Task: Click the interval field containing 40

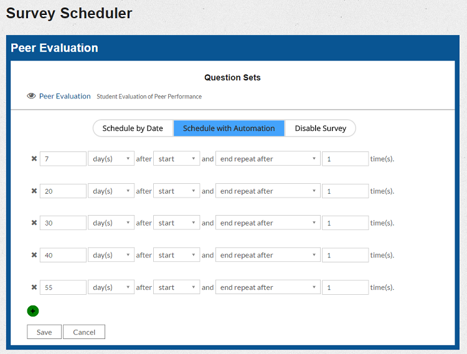Action: click(x=63, y=256)
